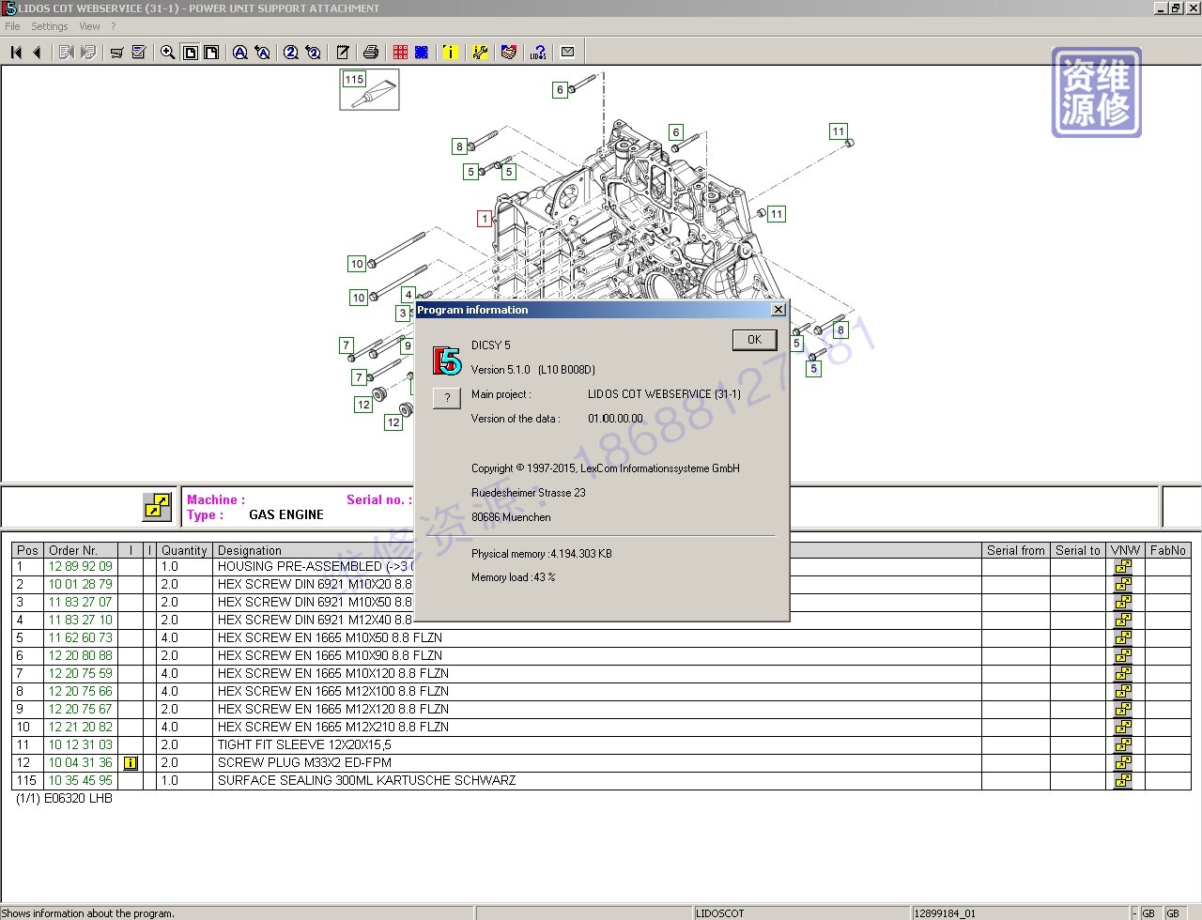Select order number 10 04 31 36
The width and height of the screenshot is (1202, 920).
click(81, 763)
